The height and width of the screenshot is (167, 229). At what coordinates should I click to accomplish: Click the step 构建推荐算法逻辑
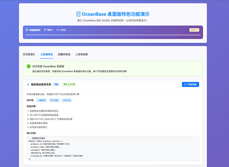pyautogui.click(x=38, y=123)
